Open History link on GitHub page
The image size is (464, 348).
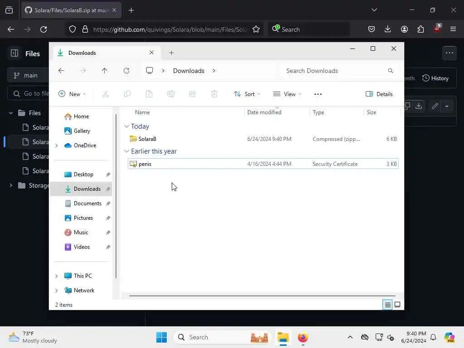point(435,78)
